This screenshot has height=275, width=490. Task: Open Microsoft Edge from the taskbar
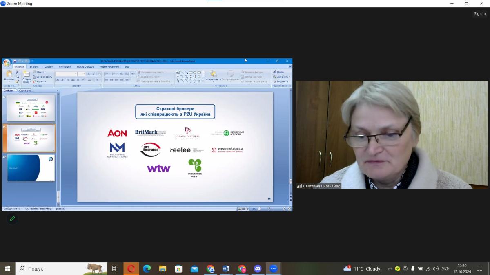(x=147, y=268)
